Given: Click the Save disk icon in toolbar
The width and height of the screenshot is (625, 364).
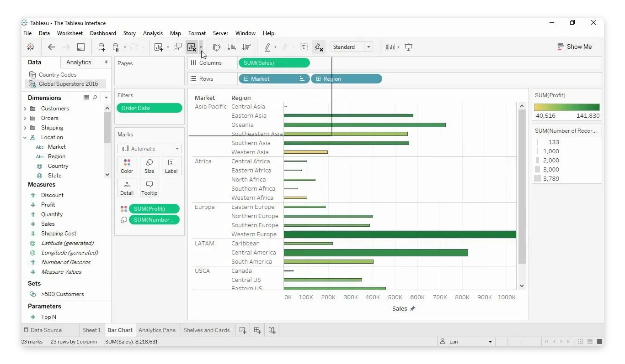Looking at the screenshot, I should click(x=81, y=47).
